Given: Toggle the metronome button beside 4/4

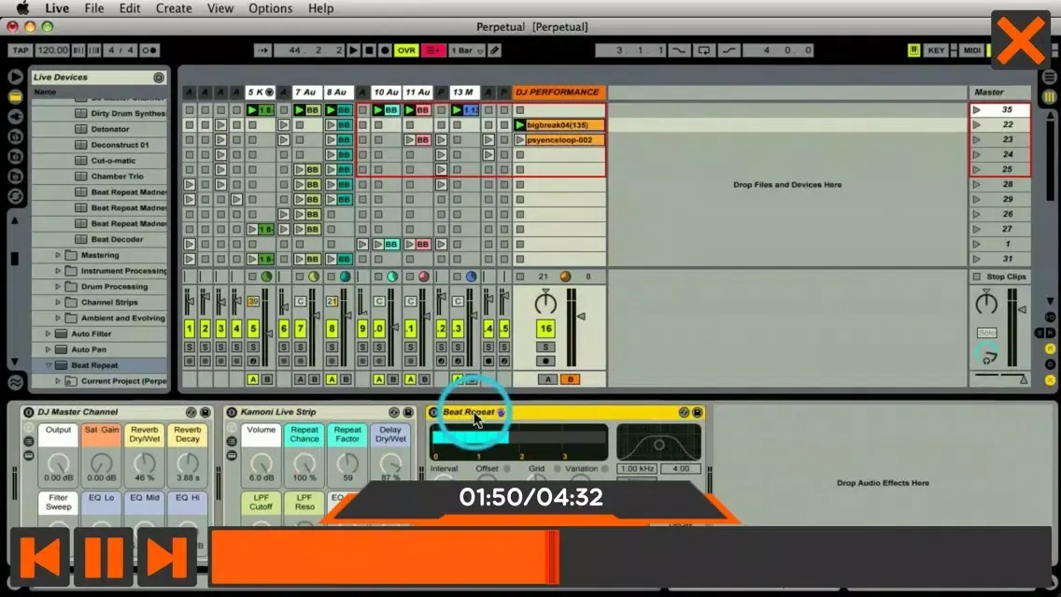Looking at the screenshot, I should coord(149,50).
